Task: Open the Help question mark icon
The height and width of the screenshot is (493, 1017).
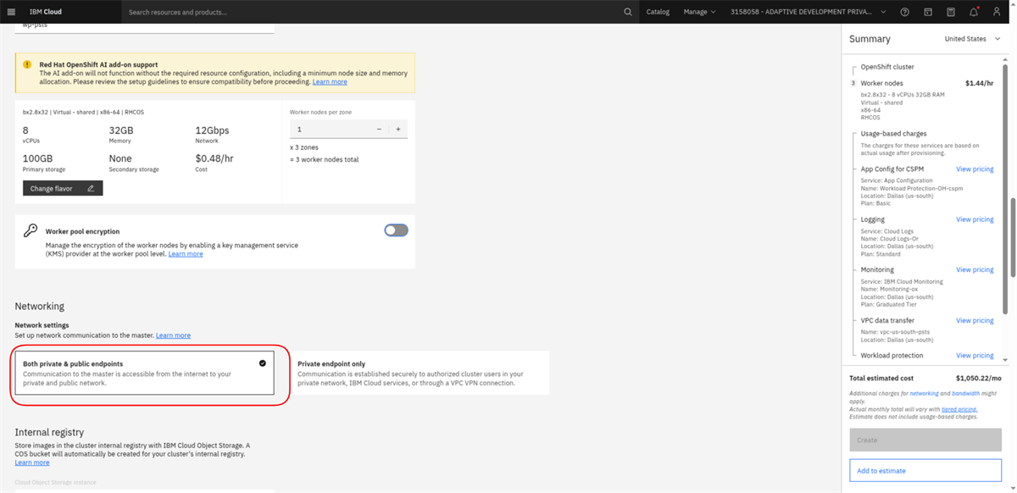Action: pyautogui.click(x=905, y=12)
